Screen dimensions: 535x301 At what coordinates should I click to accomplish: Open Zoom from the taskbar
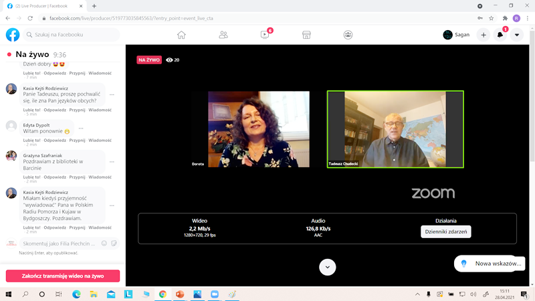[215, 294]
